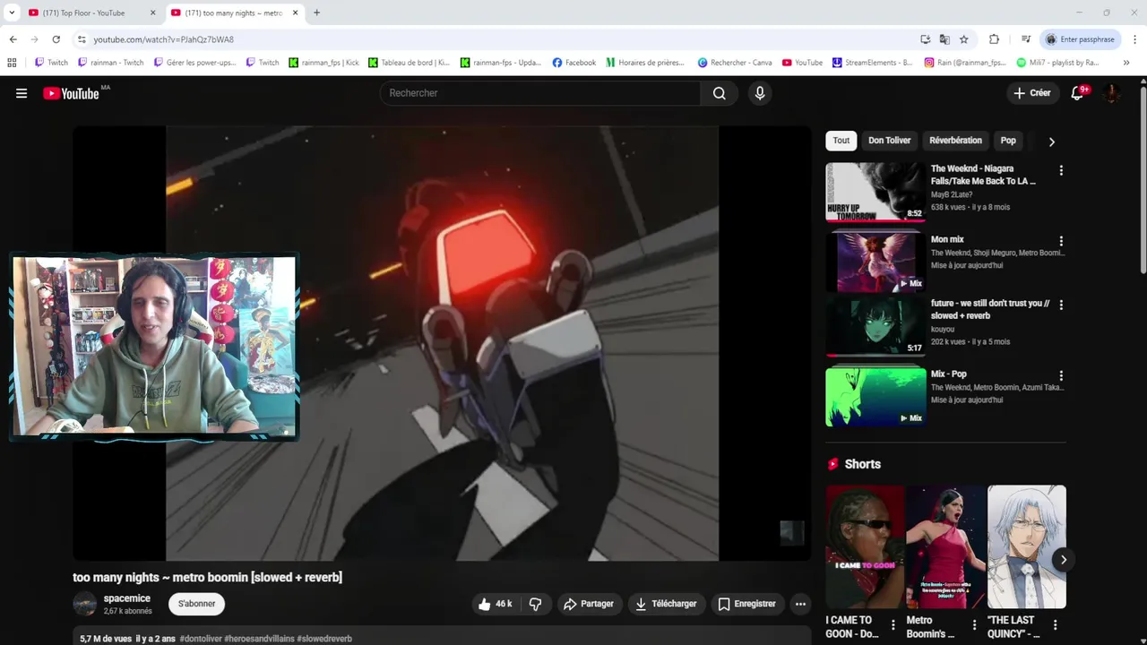Reload the page
The width and height of the screenshot is (1147, 645).
(56, 39)
